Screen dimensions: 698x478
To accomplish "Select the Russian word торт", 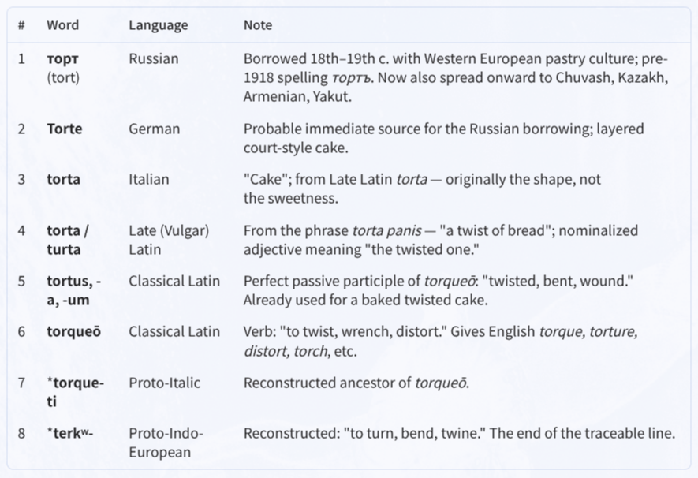I will click(x=63, y=58).
